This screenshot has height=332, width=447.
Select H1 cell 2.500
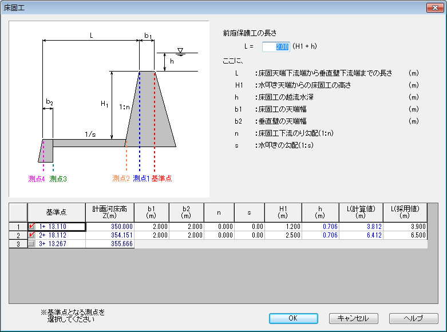(283, 235)
